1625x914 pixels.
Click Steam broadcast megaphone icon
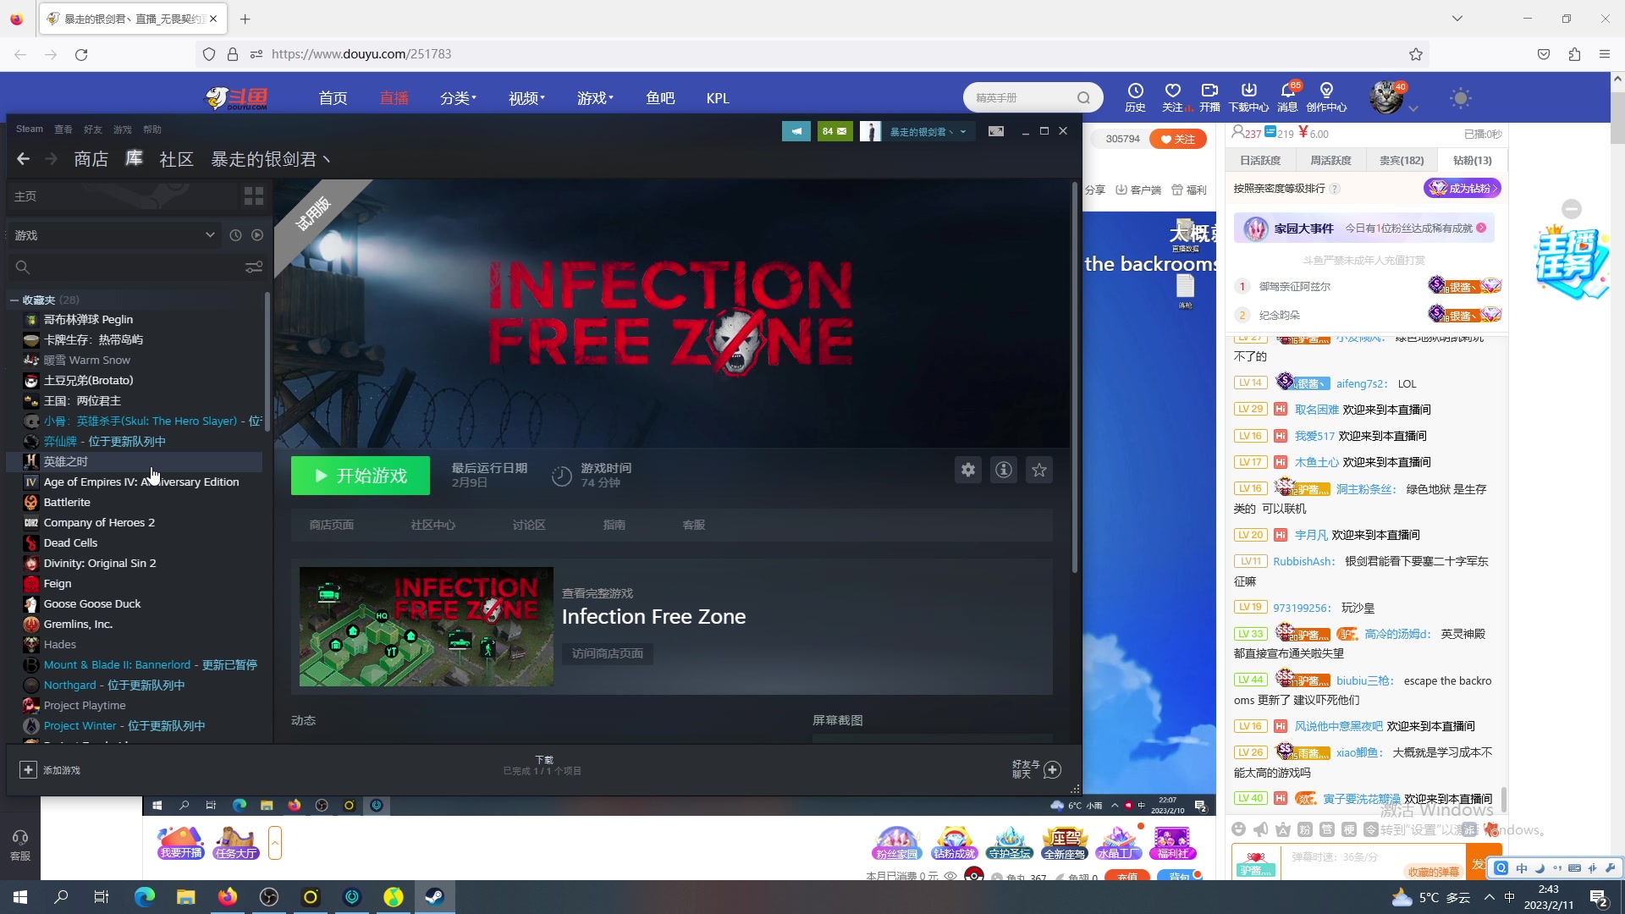(796, 131)
